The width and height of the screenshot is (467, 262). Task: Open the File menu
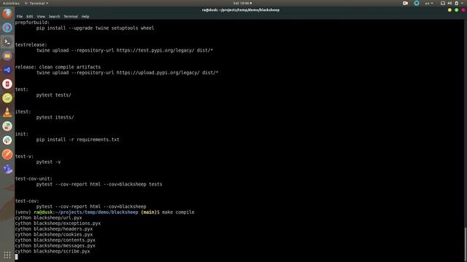pyautogui.click(x=20, y=17)
